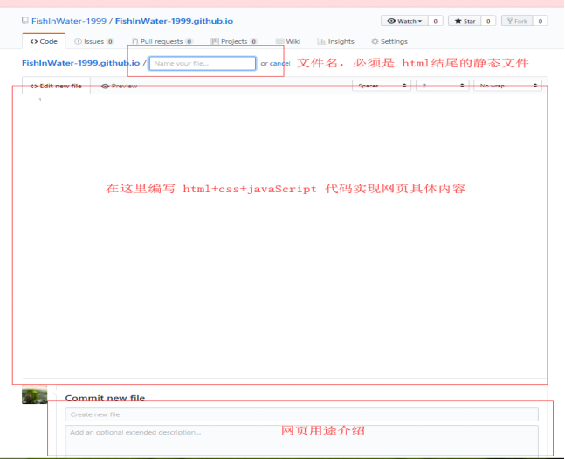
Task: Click the Insights tab graph icon
Action: [x=321, y=41]
